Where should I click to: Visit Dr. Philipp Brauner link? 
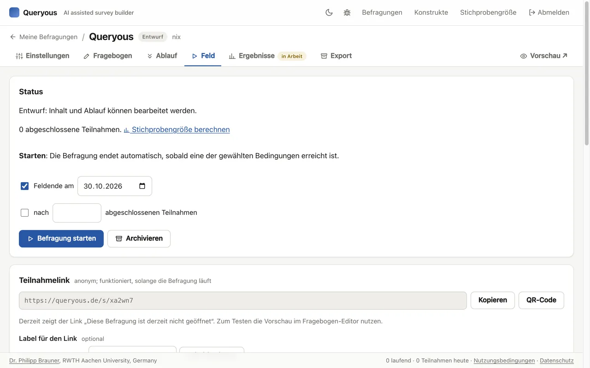(34, 361)
